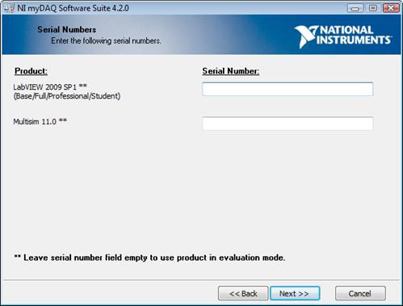The image size is (403, 306).
Task: Click the installer icon in the title bar
Action: pyautogui.click(x=9, y=7)
